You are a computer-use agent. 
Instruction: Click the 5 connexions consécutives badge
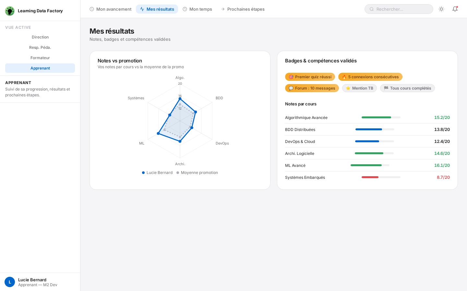[x=370, y=77]
